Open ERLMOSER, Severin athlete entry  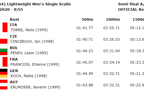(x=35, y=87)
